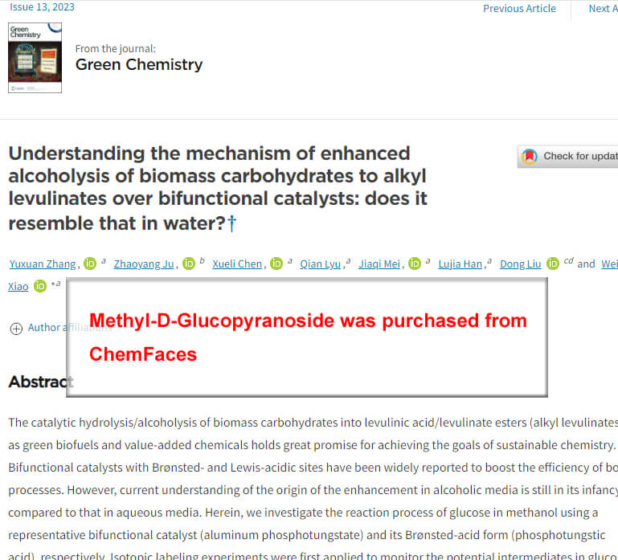The image size is (618, 560).
Task: Click the Green Chemistry journal cover thumbnail
Action: pos(35,58)
